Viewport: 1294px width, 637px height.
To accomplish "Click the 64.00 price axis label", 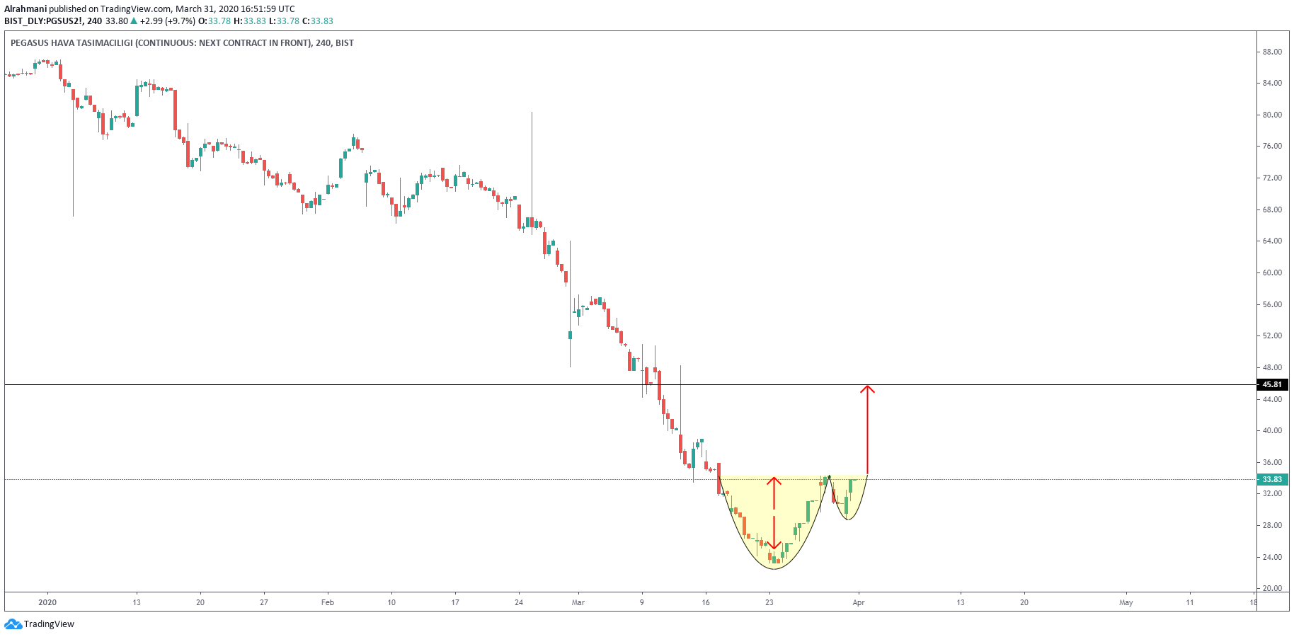I will [x=1272, y=241].
